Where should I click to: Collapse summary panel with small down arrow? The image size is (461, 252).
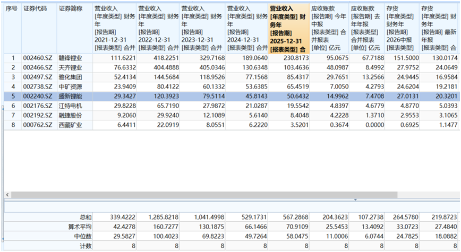[x=355, y=199]
